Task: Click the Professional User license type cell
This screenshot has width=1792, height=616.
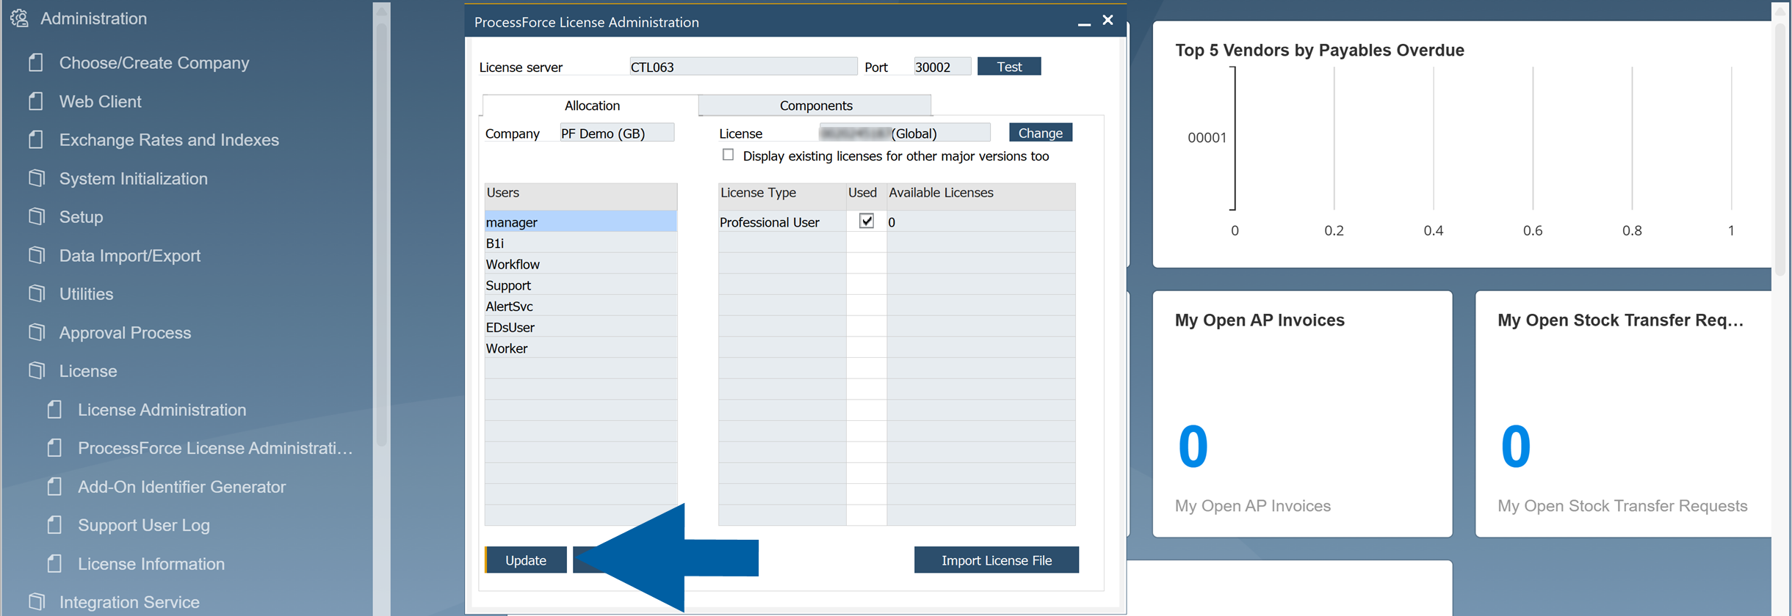Action: [782, 221]
